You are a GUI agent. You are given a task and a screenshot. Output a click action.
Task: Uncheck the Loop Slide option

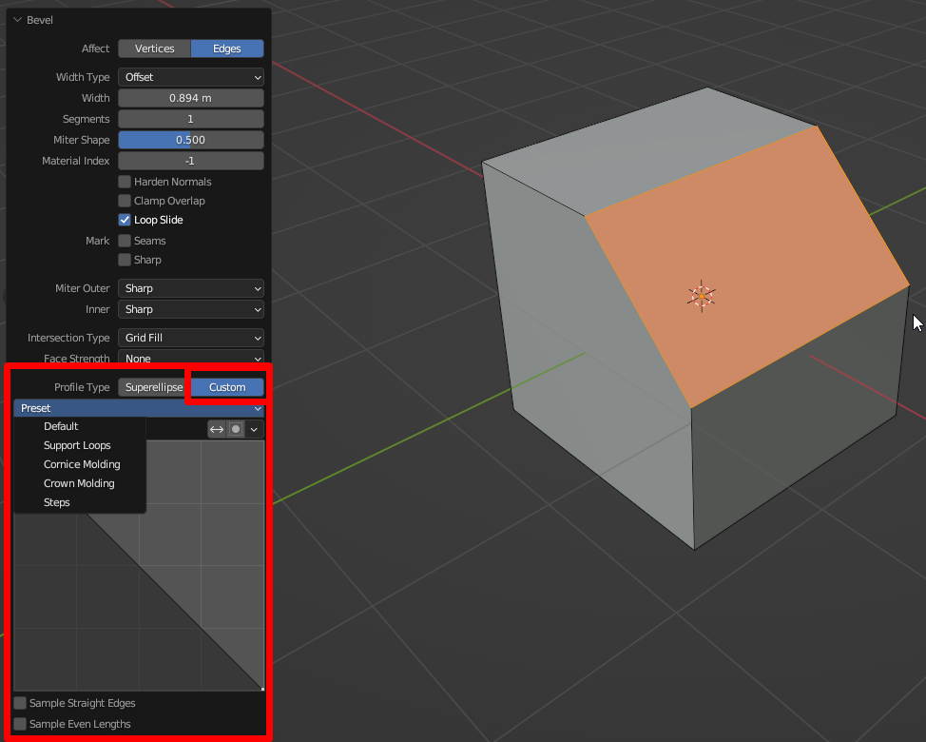[125, 220]
